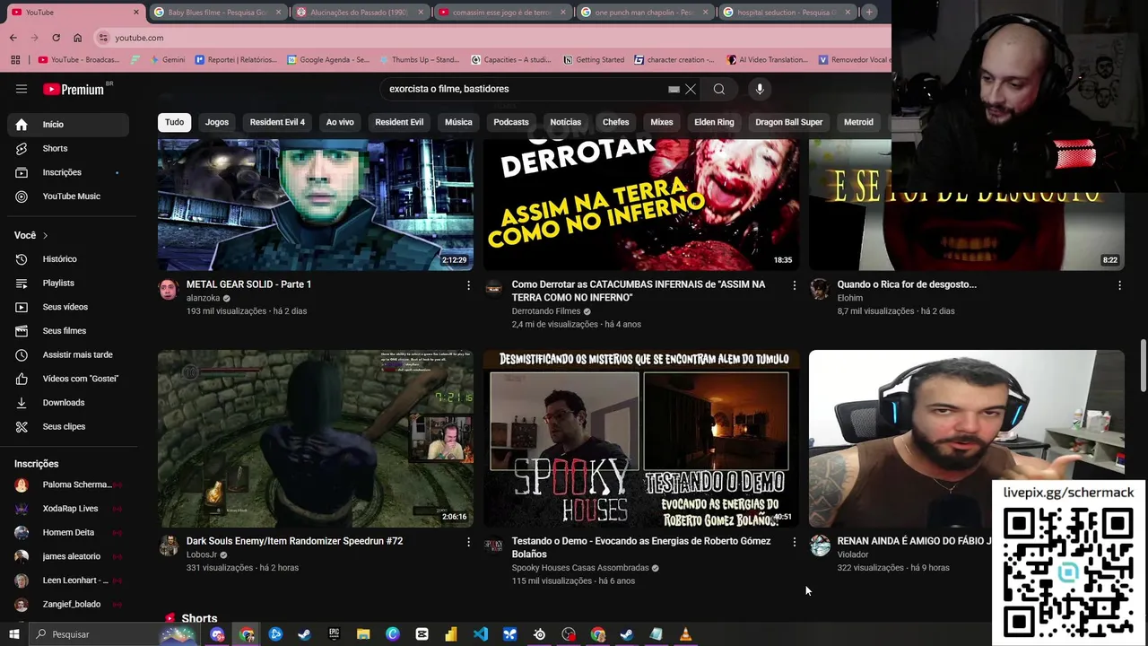
Task: Click the Chrome address bar URL
Action: pyautogui.click(x=139, y=38)
